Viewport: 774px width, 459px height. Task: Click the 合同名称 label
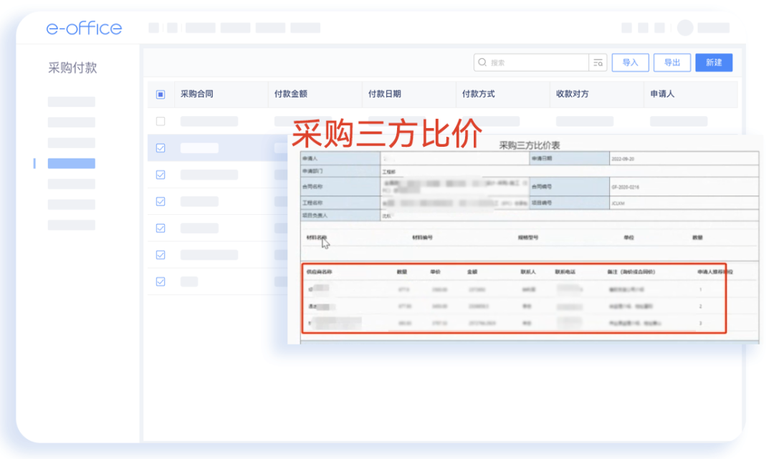click(x=312, y=187)
